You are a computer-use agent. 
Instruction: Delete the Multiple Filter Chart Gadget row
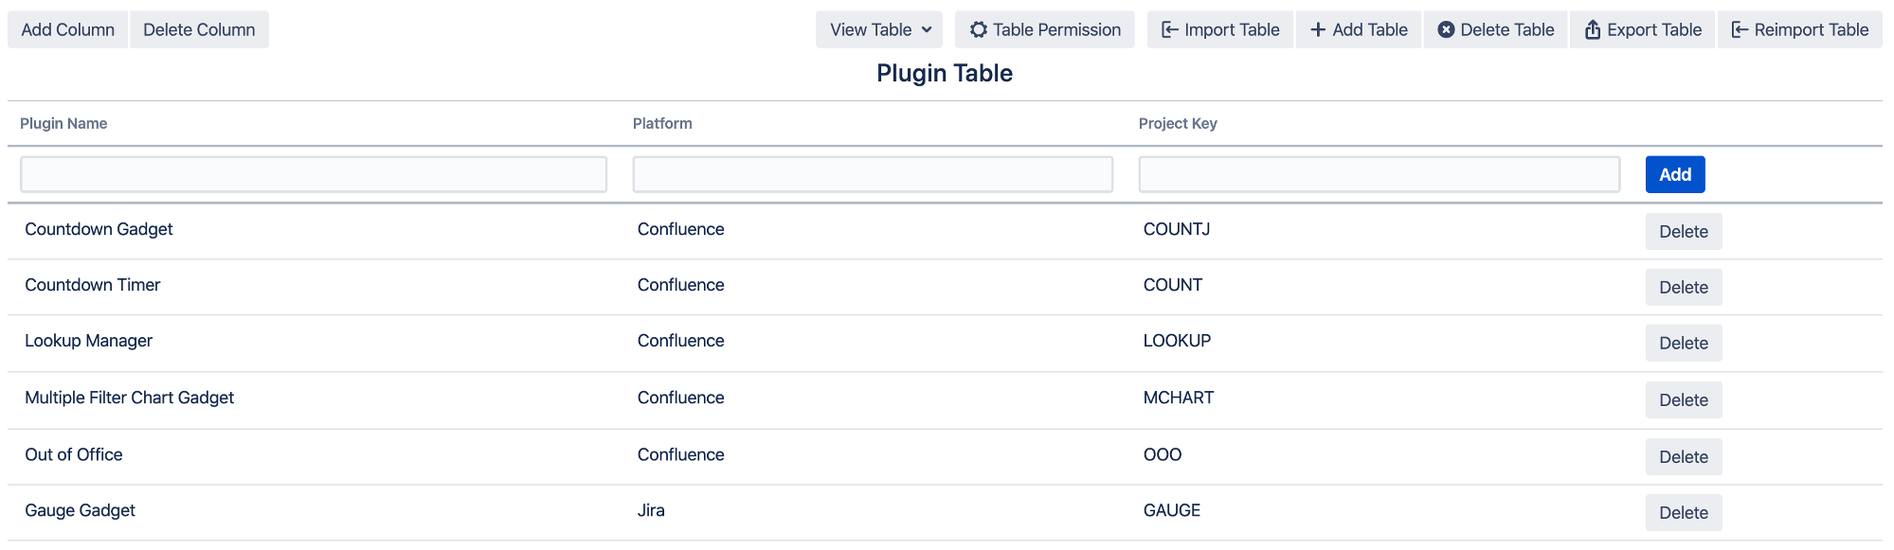[x=1683, y=400]
